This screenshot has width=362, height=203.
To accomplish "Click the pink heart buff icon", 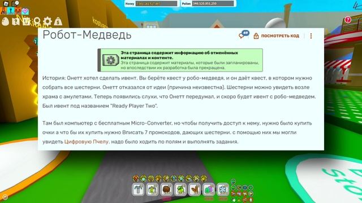I will point(25,11).
